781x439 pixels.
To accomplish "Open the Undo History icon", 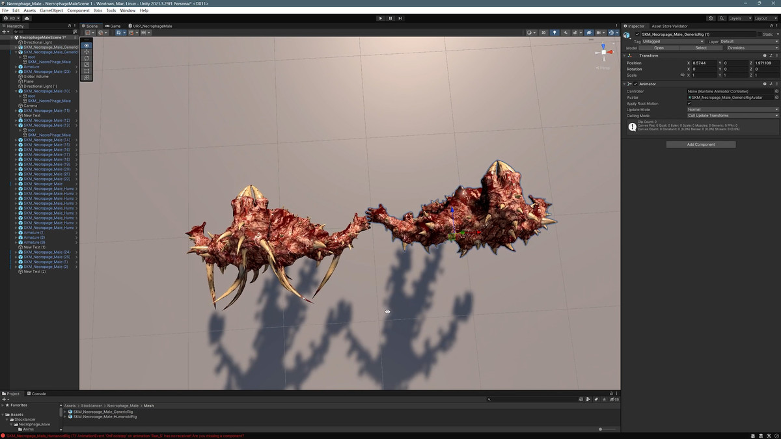I will 711,18.
